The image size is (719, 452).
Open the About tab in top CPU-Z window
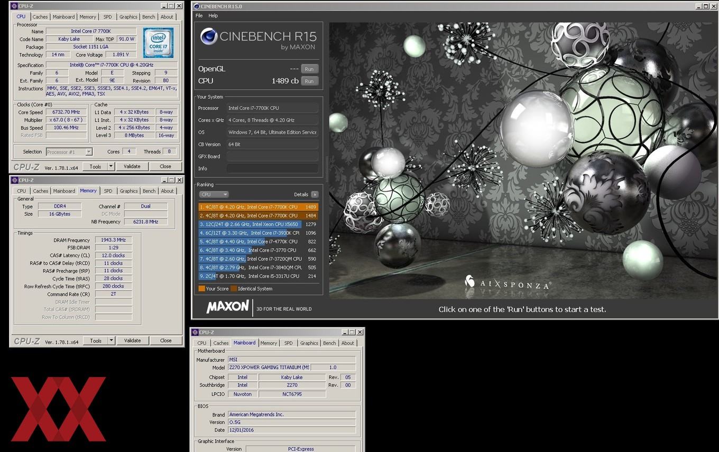click(167, 17)
